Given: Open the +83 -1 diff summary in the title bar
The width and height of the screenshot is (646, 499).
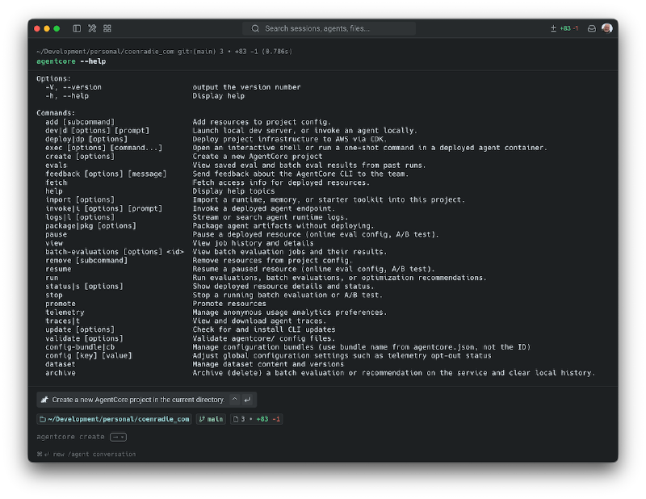Looking at the screenshot, I should click(564, 28).
